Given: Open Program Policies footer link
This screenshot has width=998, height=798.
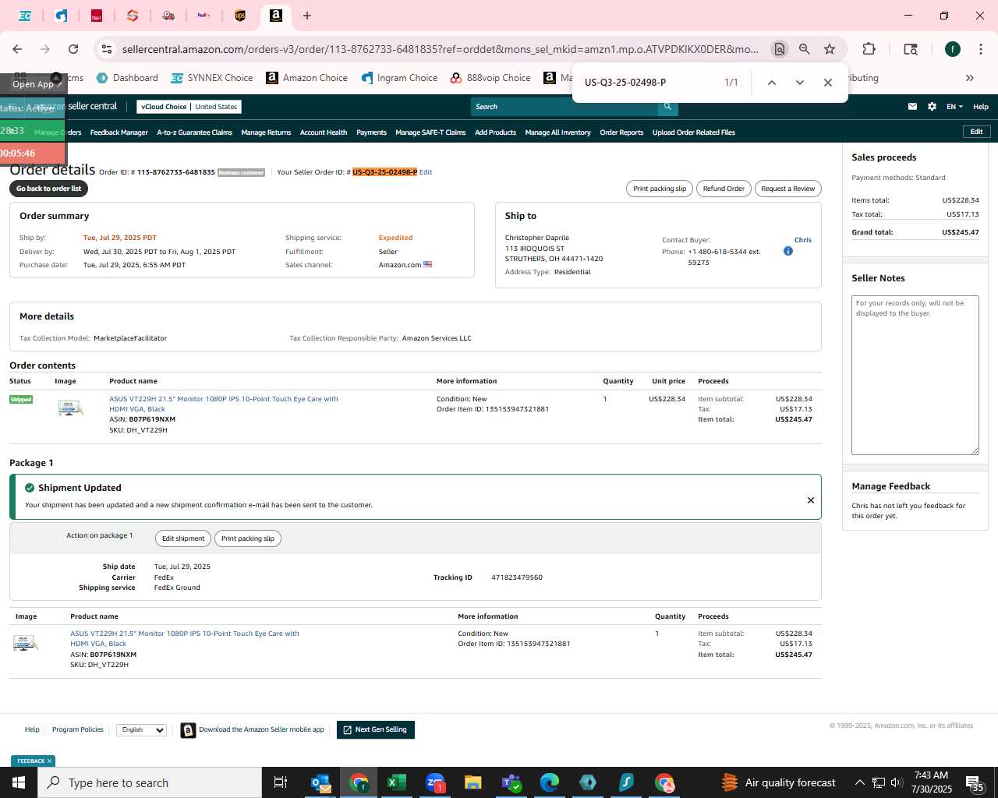Looking at the screenshot, I should tap(78, 729).
